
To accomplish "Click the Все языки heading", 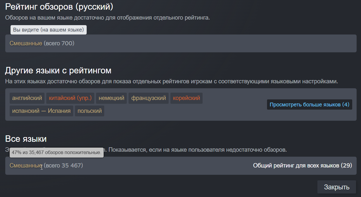I will point(26,139).
